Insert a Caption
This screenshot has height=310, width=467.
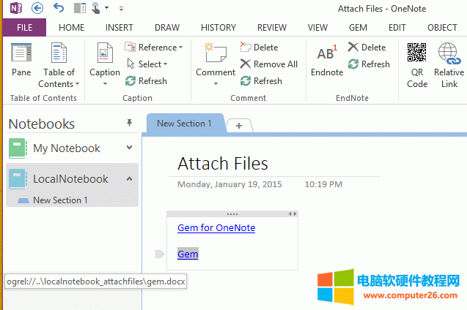pos(105,59)
